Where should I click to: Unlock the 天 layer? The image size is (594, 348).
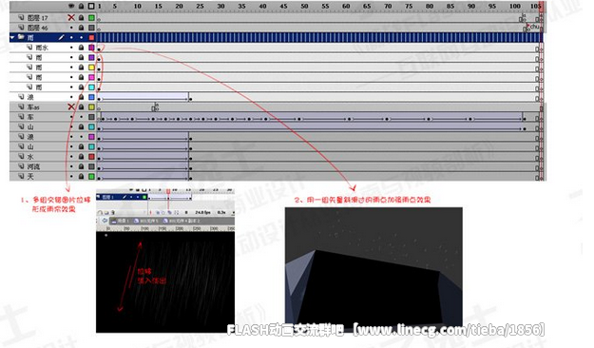(81, 176)
